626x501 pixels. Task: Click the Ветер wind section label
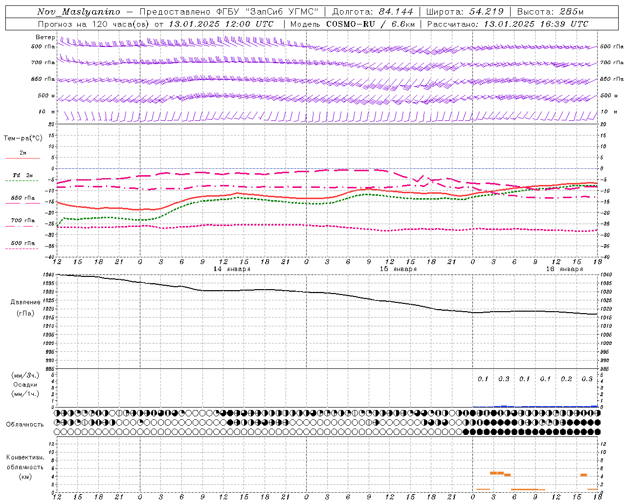click(45, 37)
